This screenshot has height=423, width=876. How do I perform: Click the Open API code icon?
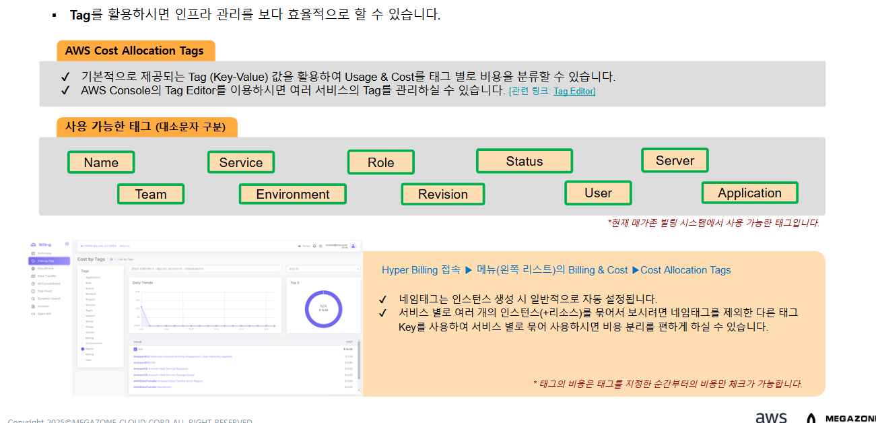(32, 314)
